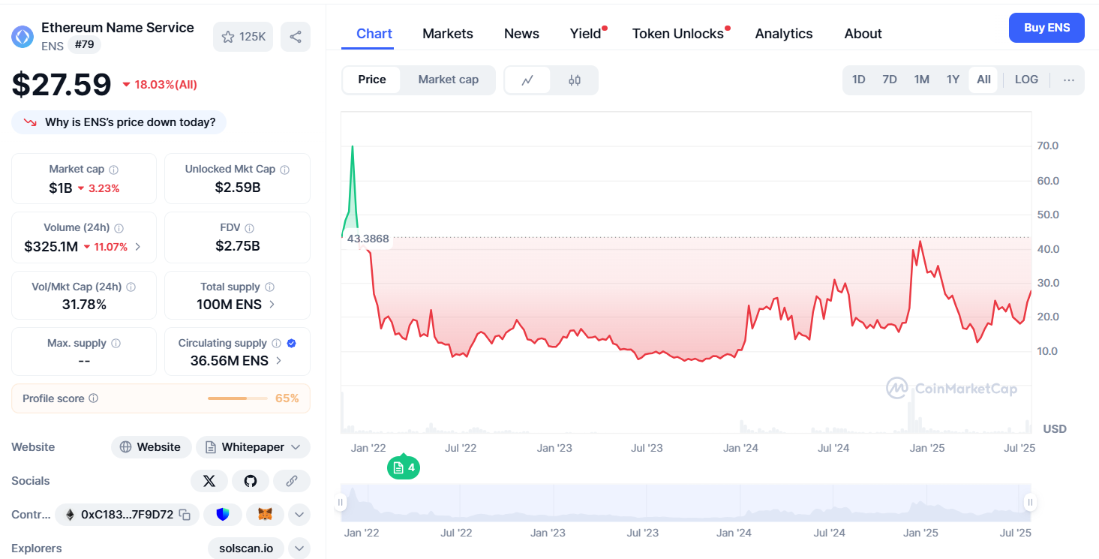Open the Analytics tab
Image resolution: width=1099 pixels, height=559 pixels.
pyautogui.click(x=784, y=34)
